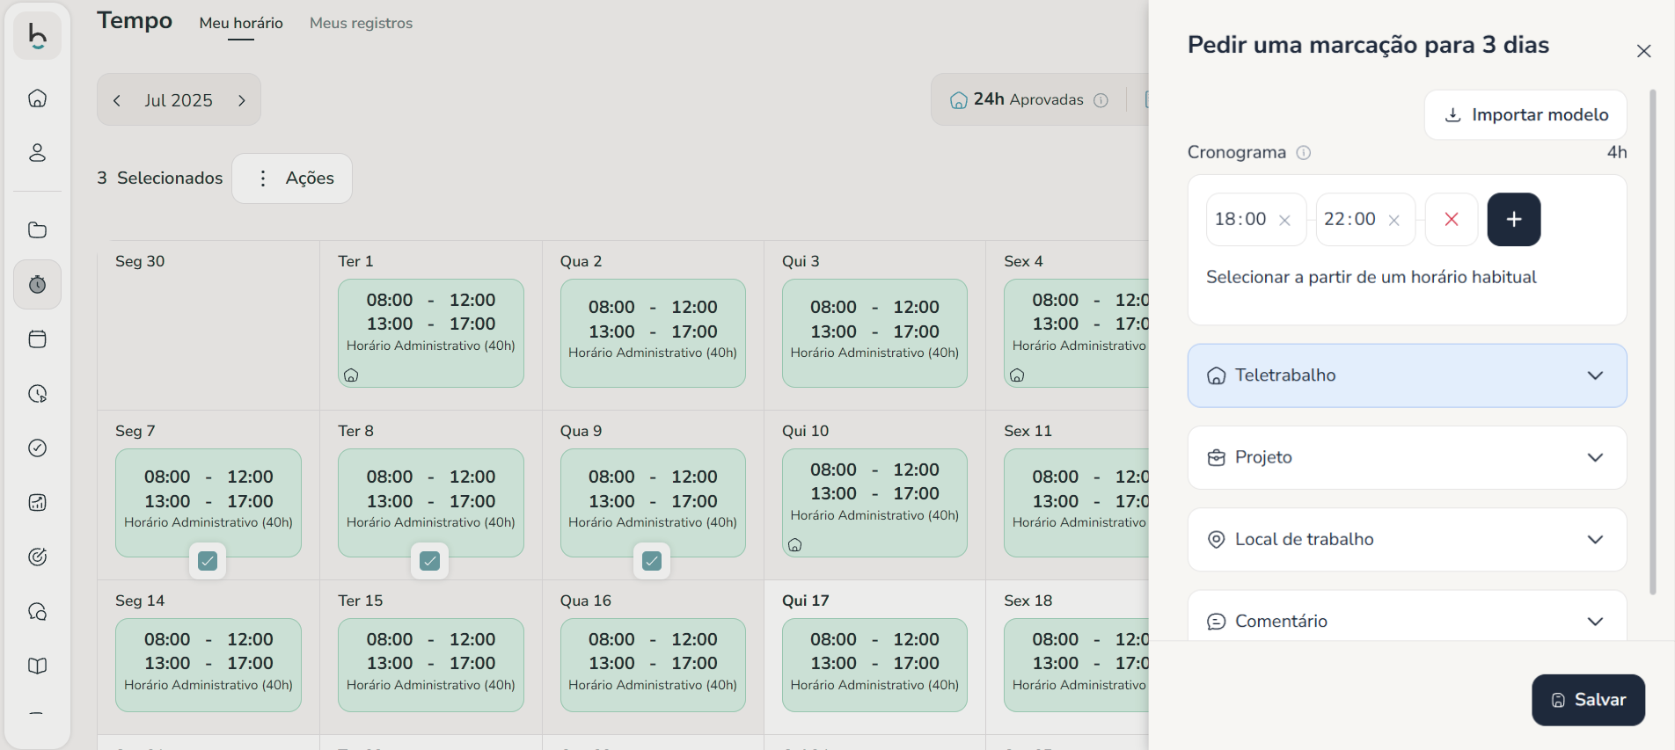Screen dimensions: 1675x750
Task: Add a time slot with plus button
Action: (1513, 220)
